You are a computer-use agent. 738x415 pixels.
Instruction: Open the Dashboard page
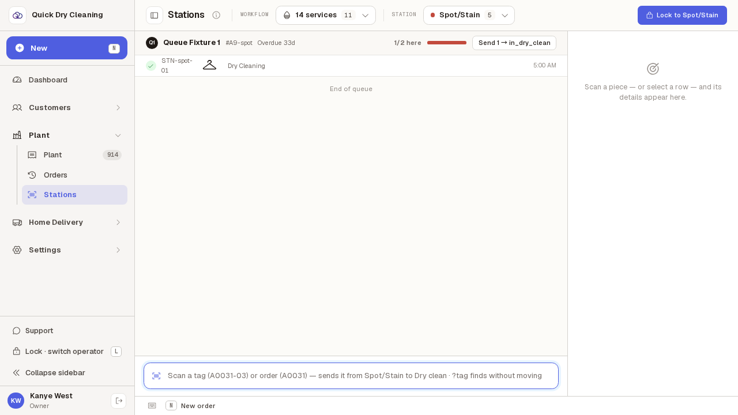(67, 80)
